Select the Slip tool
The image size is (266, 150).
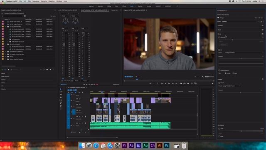(61, 100)
